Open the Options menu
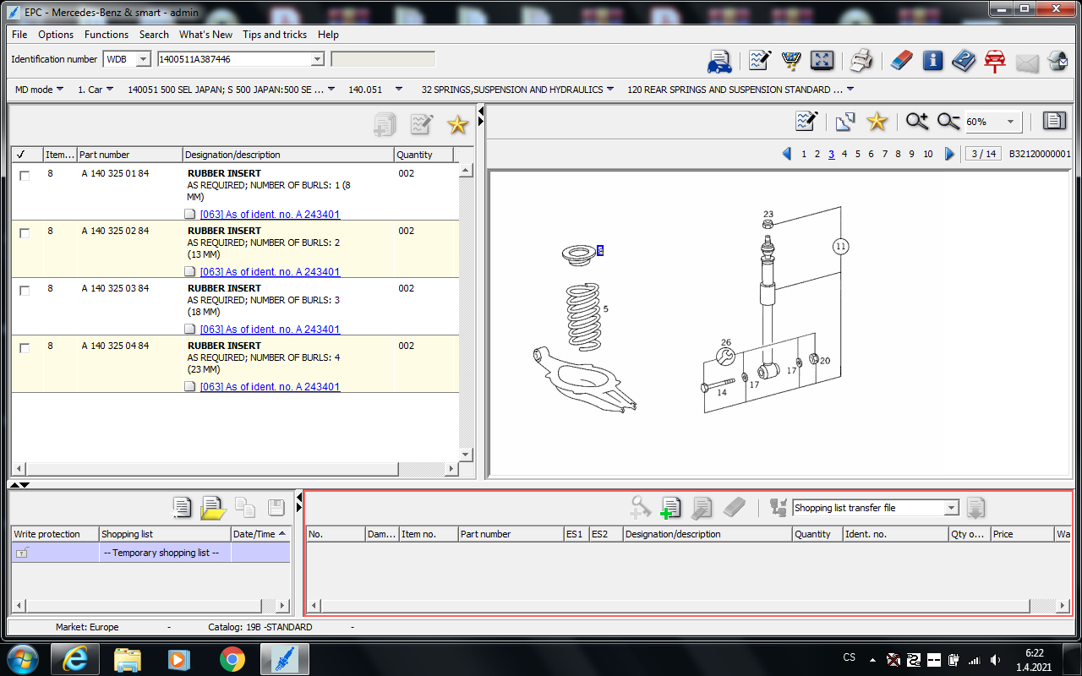 tap(56, 35)
